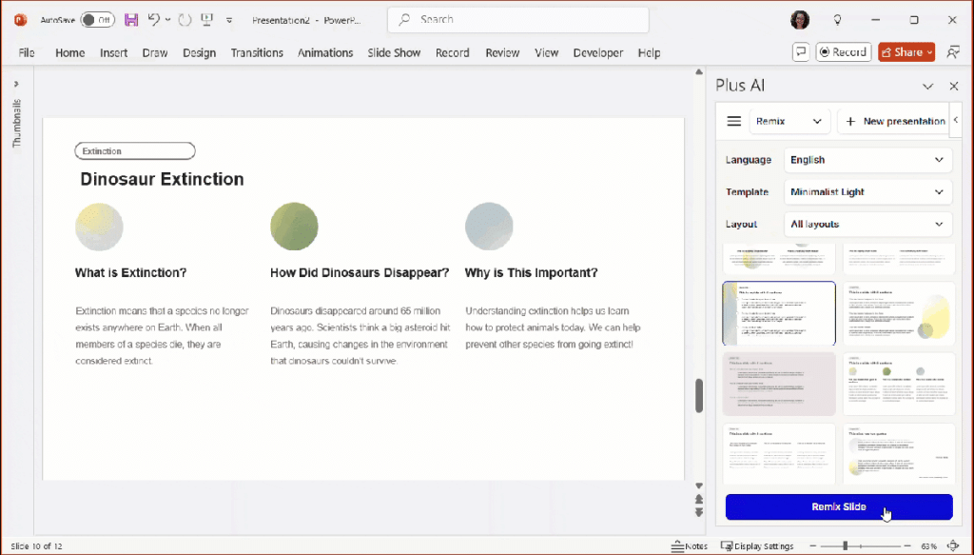The height and width of the screenshot is (555, 974).
Task: Click the Undo arrow icon
Action: point(153,19)
